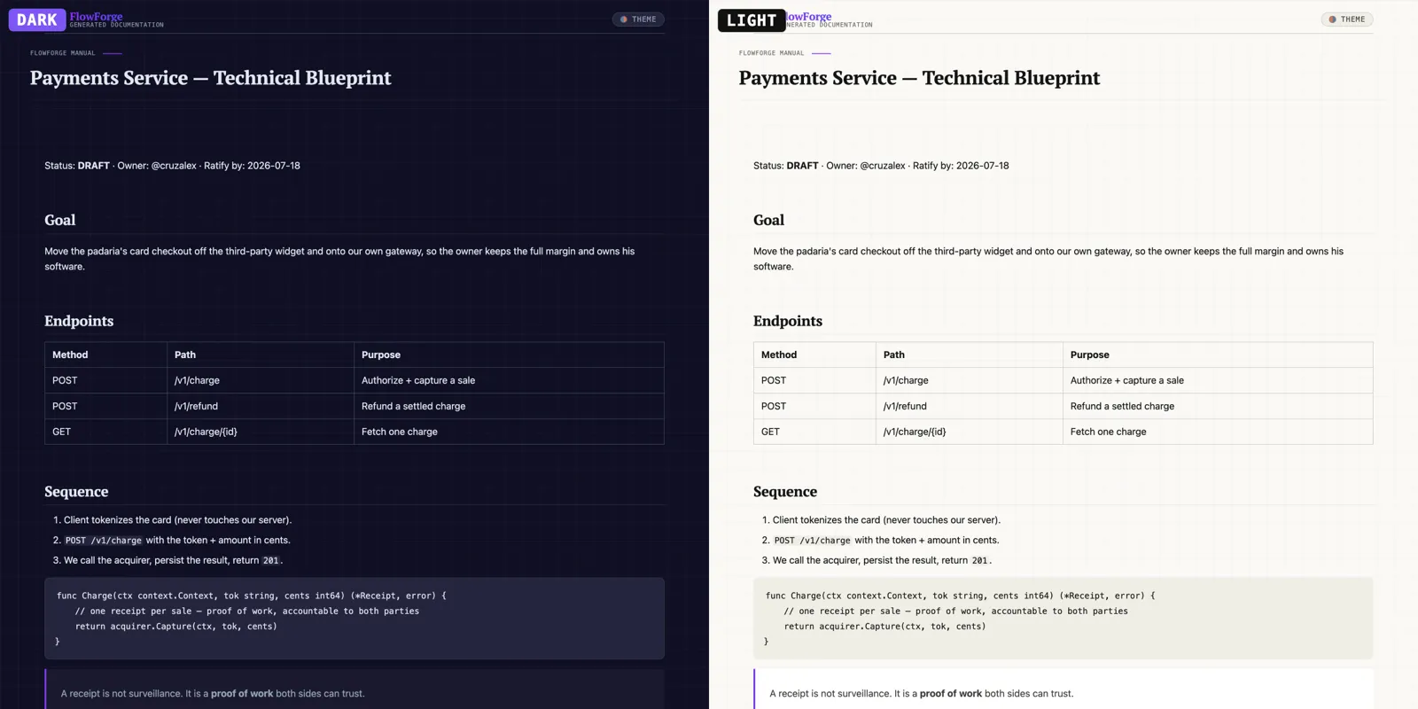
Task: Click the func Charge code line in light panel
Action: click(961, 596)
